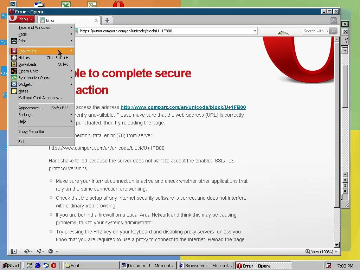Click the Excel icon on the desktop
360x270 pixels.
coord(66,4)
